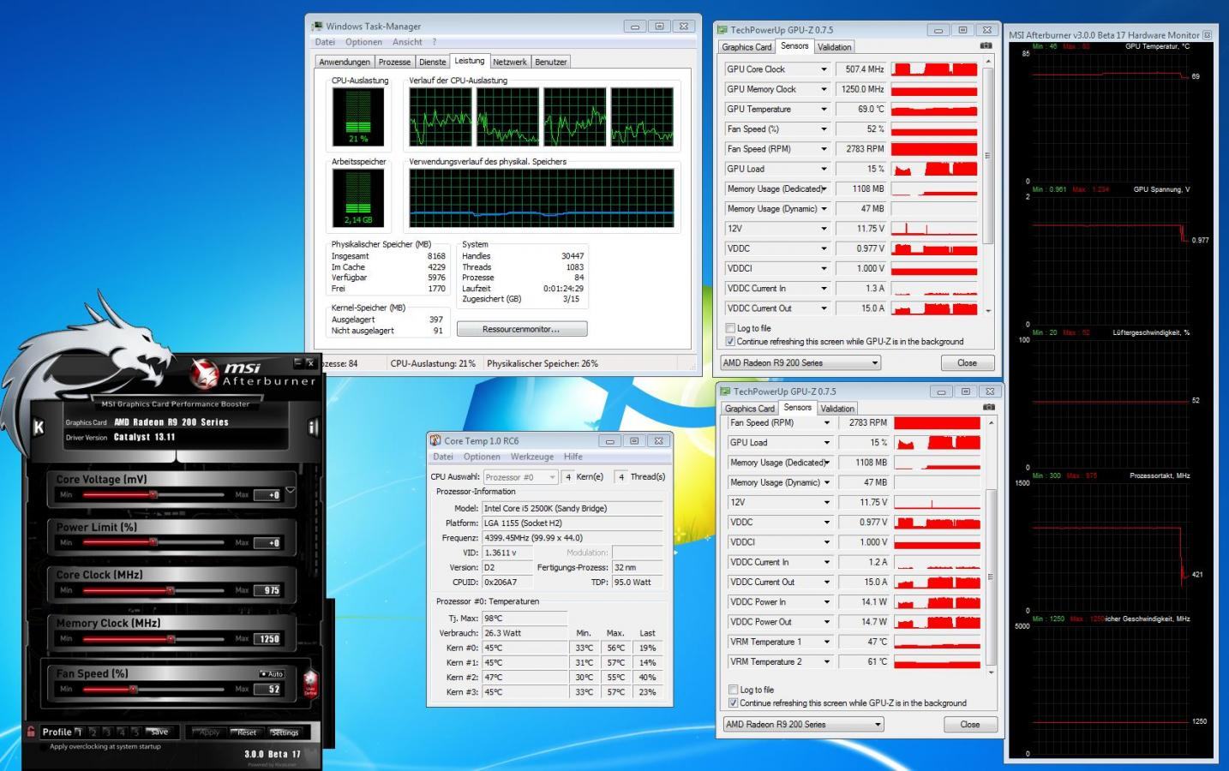Image resolution: width=1229 pixels, height=771 pixels.
Task: Open Graphics Card tab in GPU-Z window showing GPU Core Clock
Action: tap(746, 47)
